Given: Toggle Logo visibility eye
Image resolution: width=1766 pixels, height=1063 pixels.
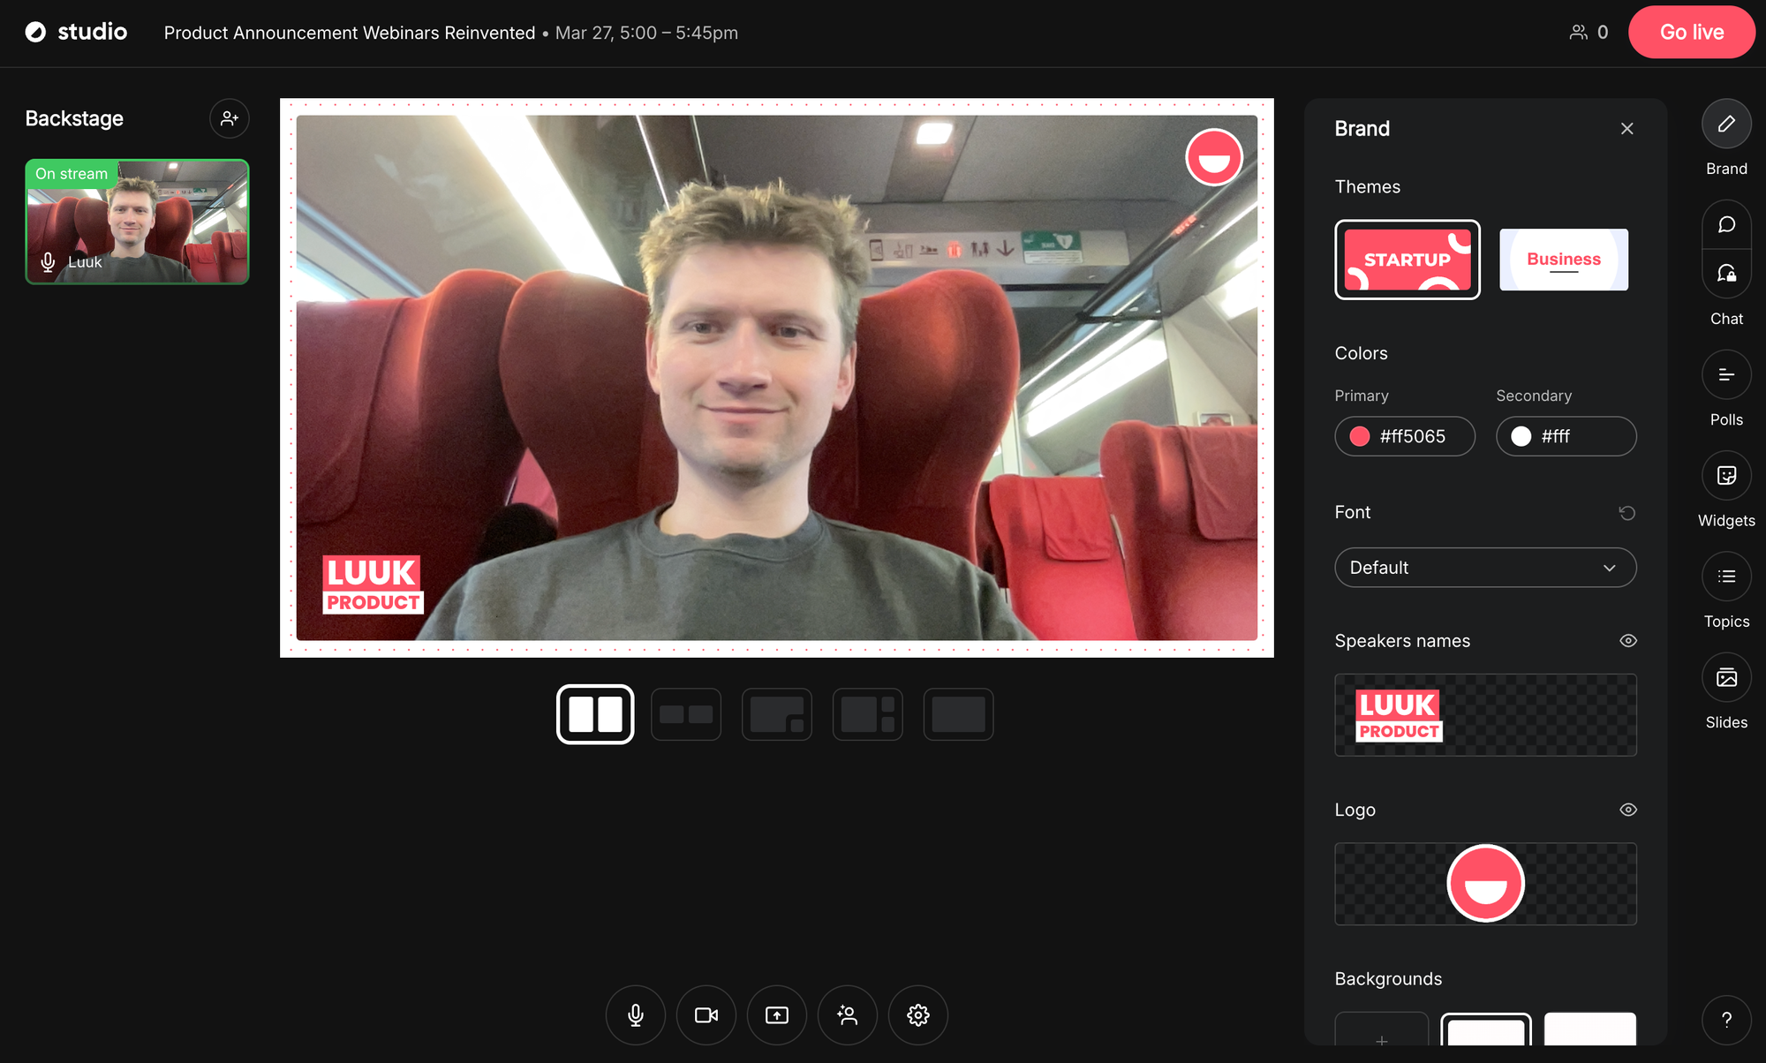Looking at the screenshot, I should pos(1627,810).
